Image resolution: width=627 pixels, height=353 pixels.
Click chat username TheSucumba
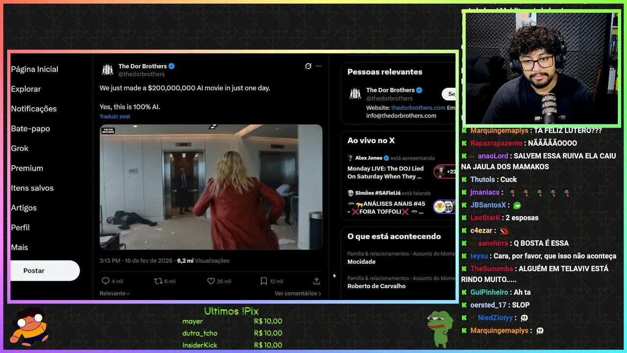coord(492,269)
